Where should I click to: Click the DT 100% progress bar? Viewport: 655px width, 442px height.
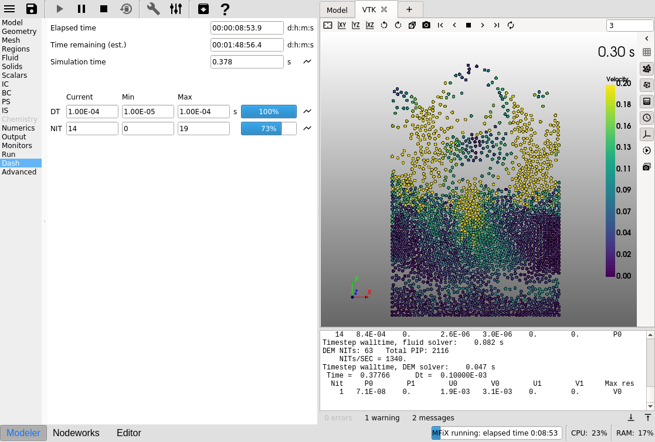pos(269,112)
